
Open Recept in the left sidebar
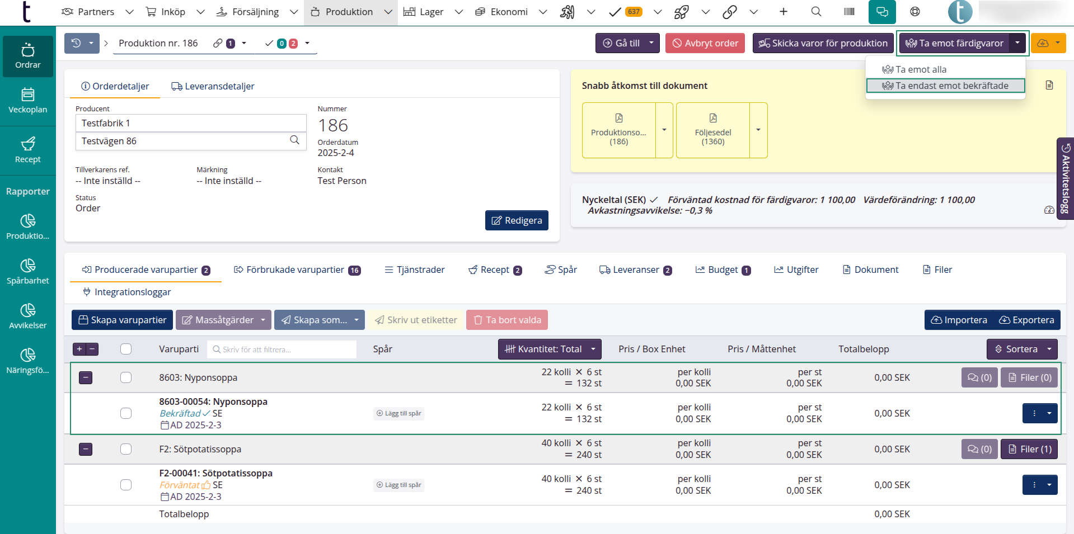28,150
